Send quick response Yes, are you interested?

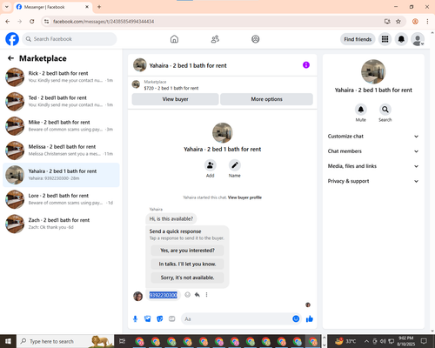(x=187, y=251)
